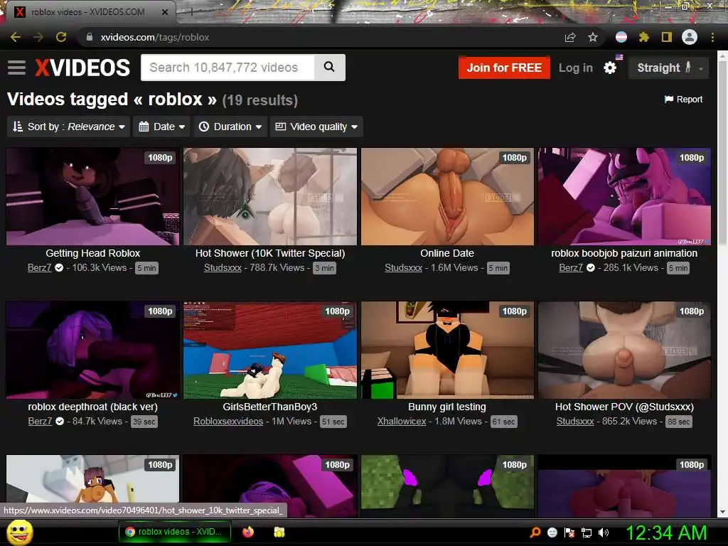
Task: Expand the Sort by Relevance dropdown
Action: pyautogui.click(x=69, y=127)
